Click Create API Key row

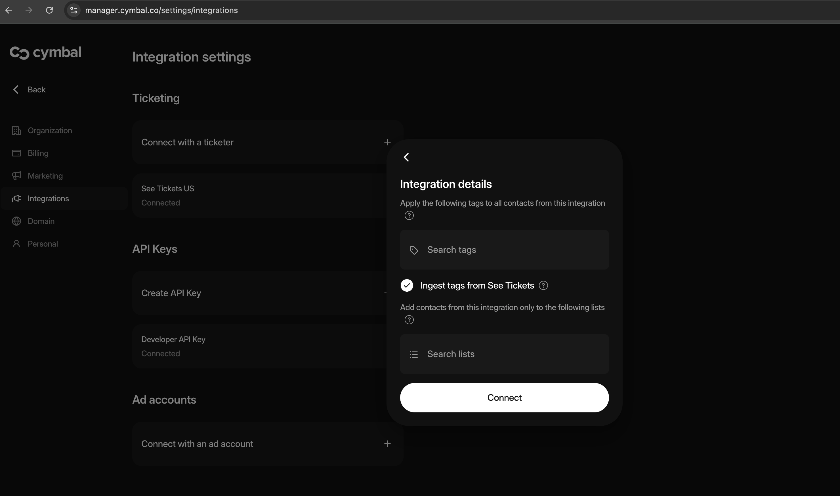point(259,293)
